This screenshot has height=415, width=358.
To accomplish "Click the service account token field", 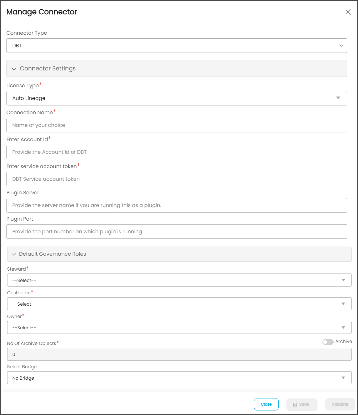I will tap(177, 179).
